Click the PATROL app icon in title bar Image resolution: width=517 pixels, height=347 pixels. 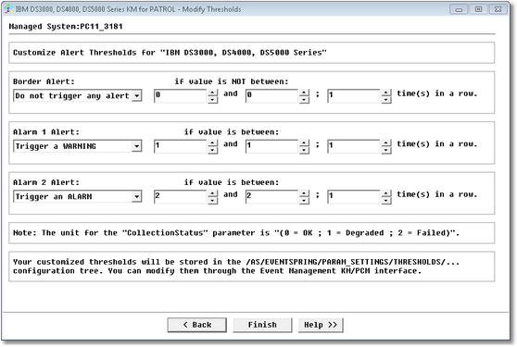point(8,9)
